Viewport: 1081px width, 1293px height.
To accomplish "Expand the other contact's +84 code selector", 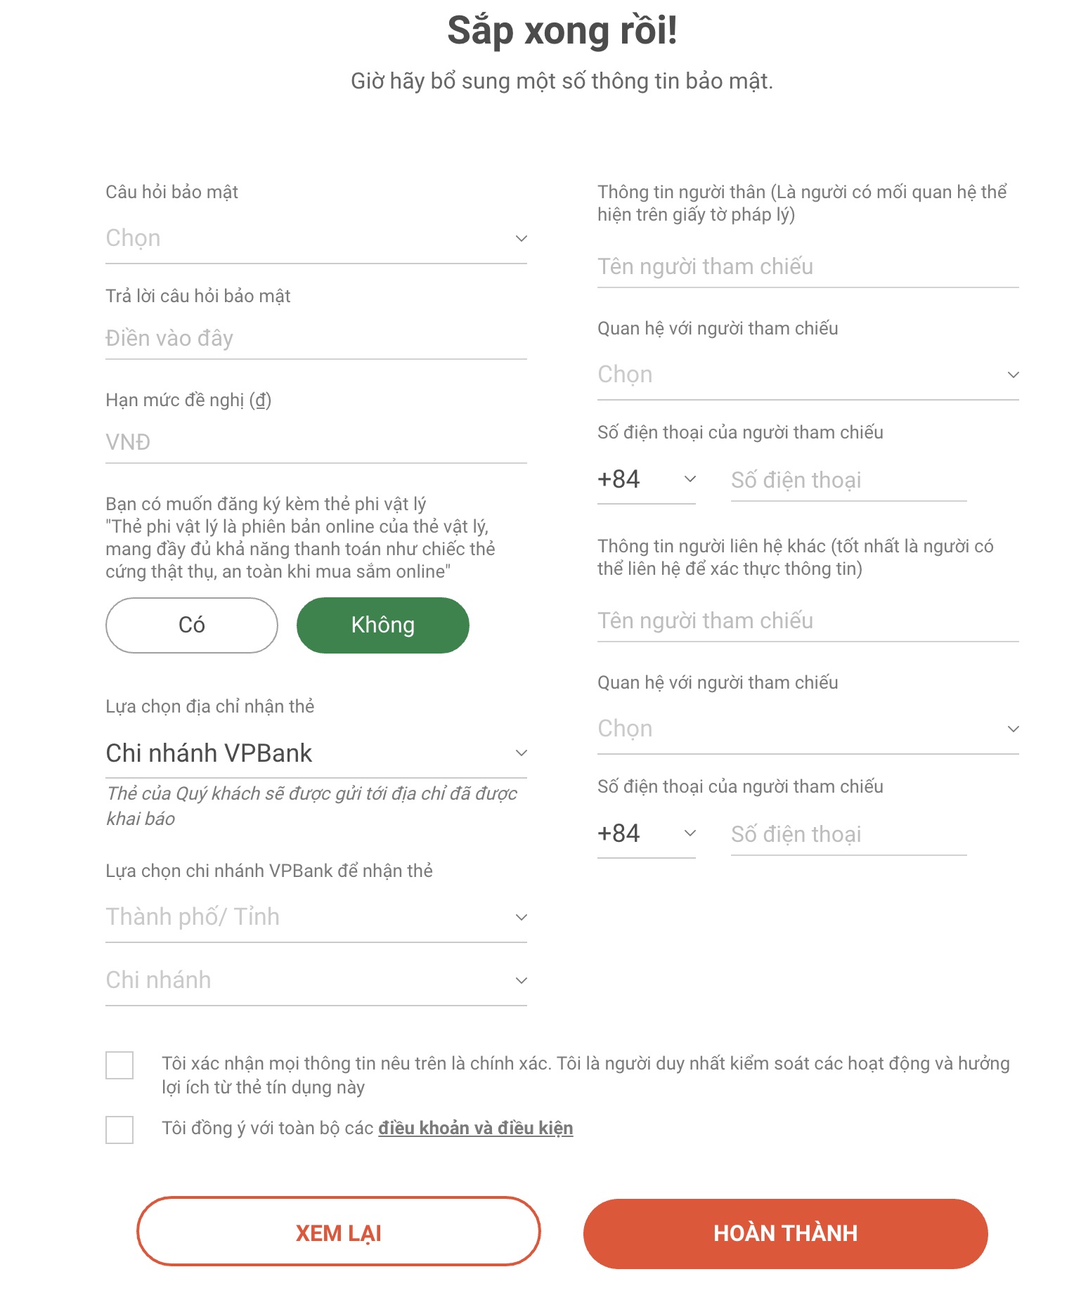I will click(x=646, y=834).
